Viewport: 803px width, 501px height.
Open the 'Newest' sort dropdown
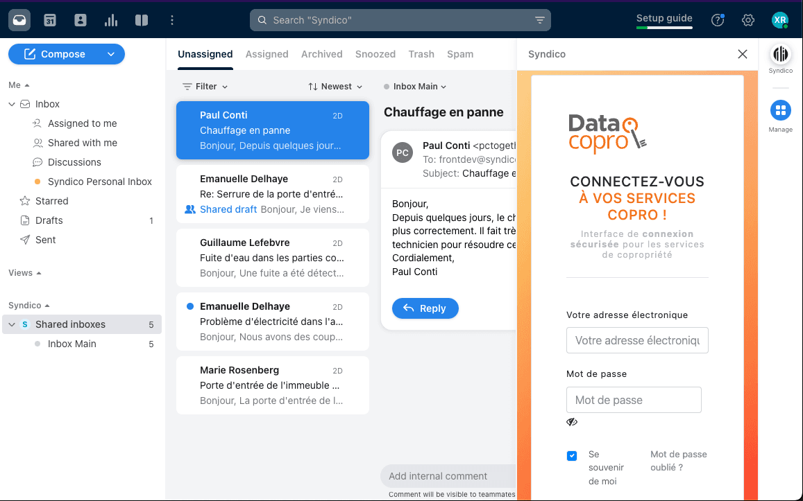click(335, 86)
